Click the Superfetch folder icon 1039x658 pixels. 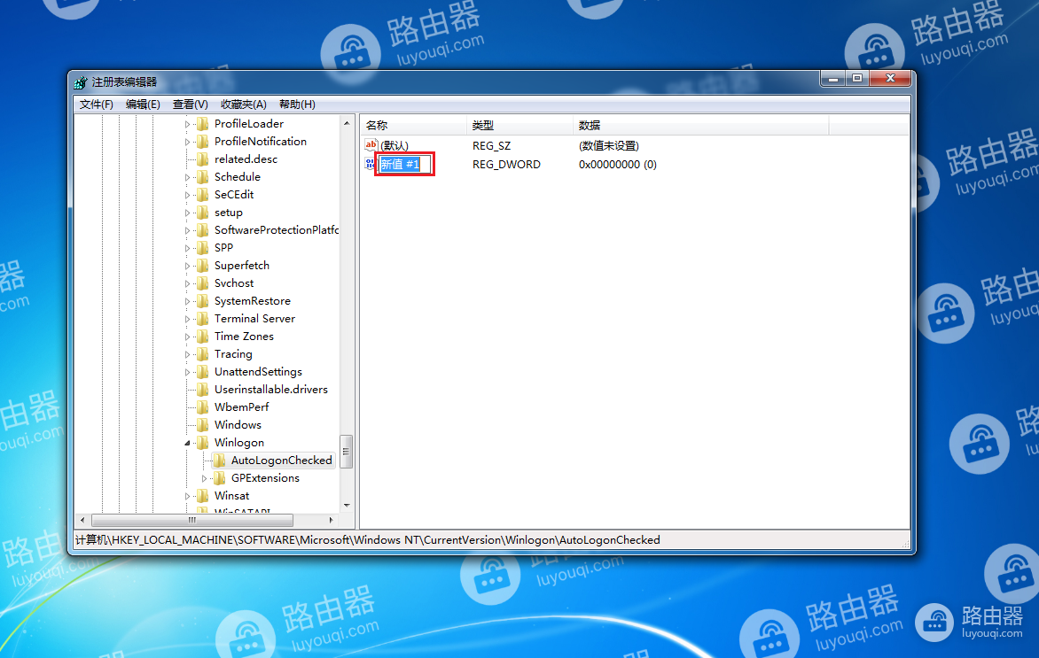[203, 266]
